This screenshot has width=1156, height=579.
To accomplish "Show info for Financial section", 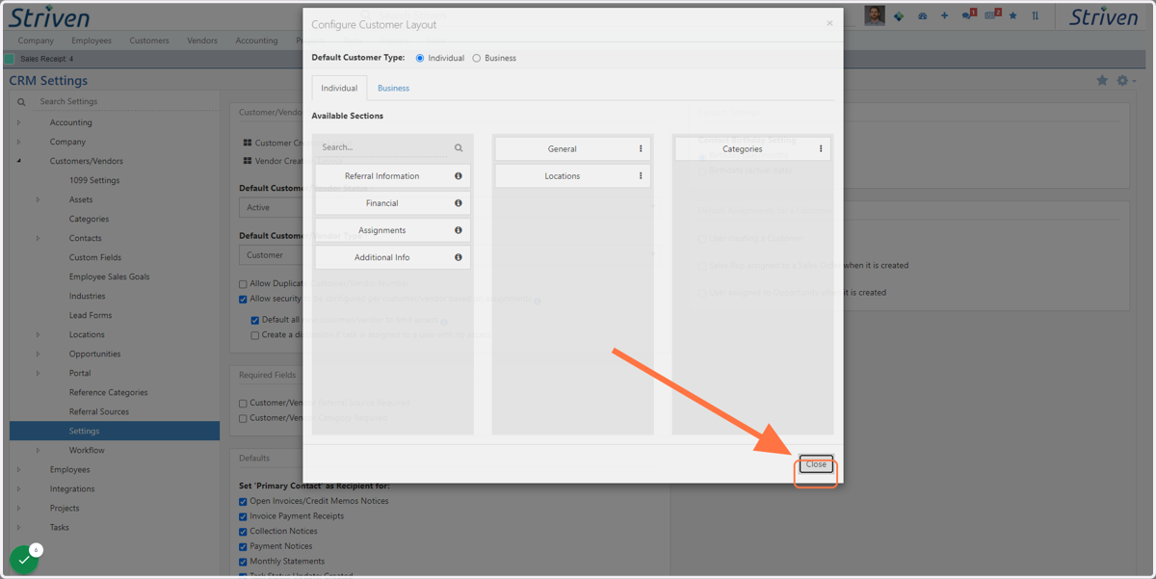I will [459, 203].
